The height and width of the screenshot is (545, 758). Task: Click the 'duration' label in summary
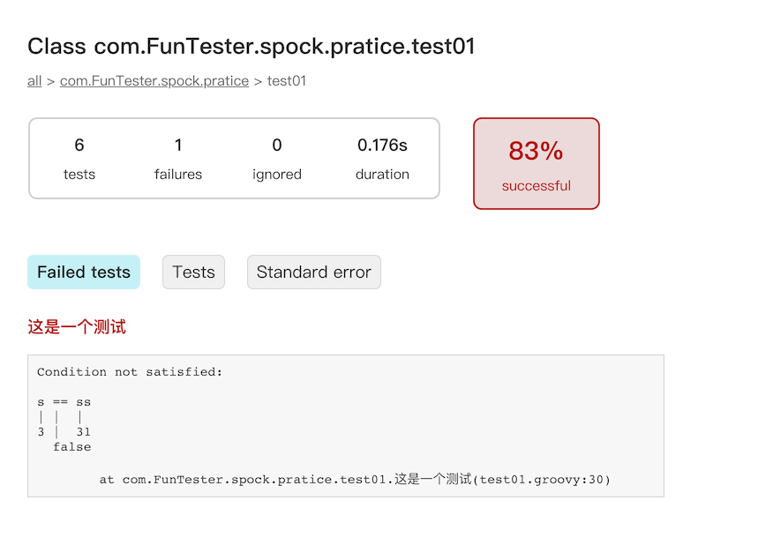click(382, 175)
